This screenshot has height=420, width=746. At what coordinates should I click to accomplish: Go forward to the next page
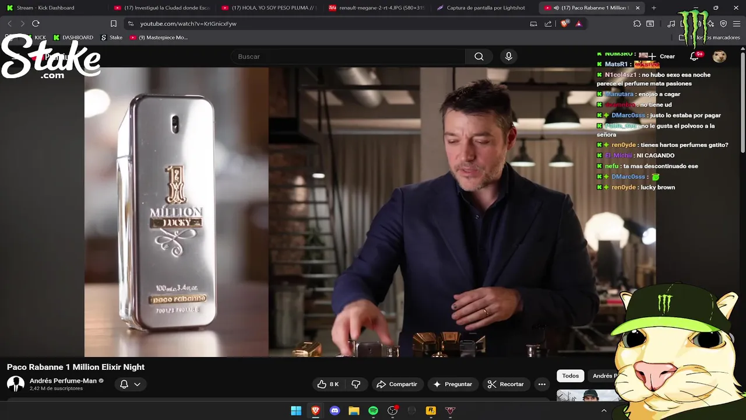(22, 23)
